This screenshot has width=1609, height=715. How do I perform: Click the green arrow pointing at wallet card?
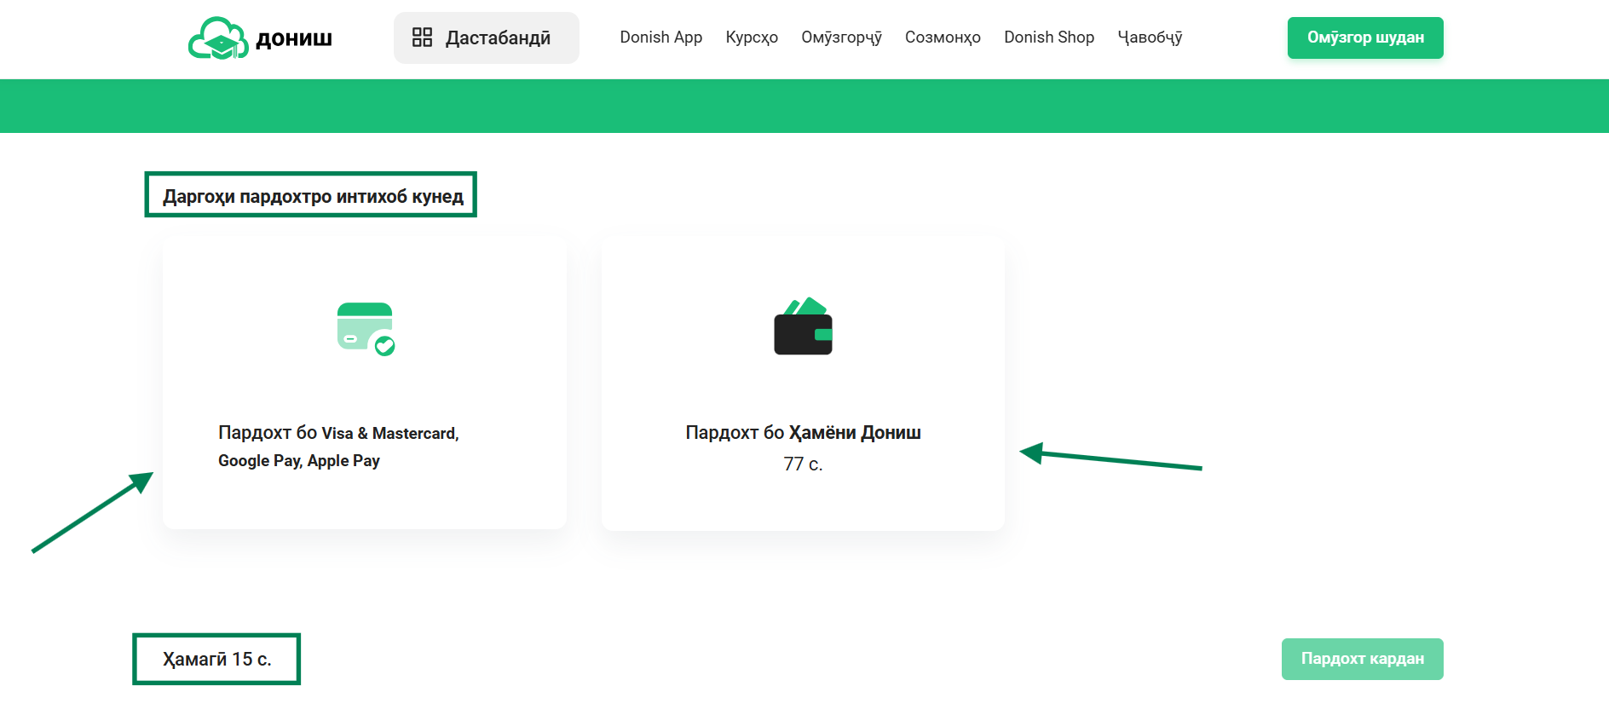coord(1110,458)
